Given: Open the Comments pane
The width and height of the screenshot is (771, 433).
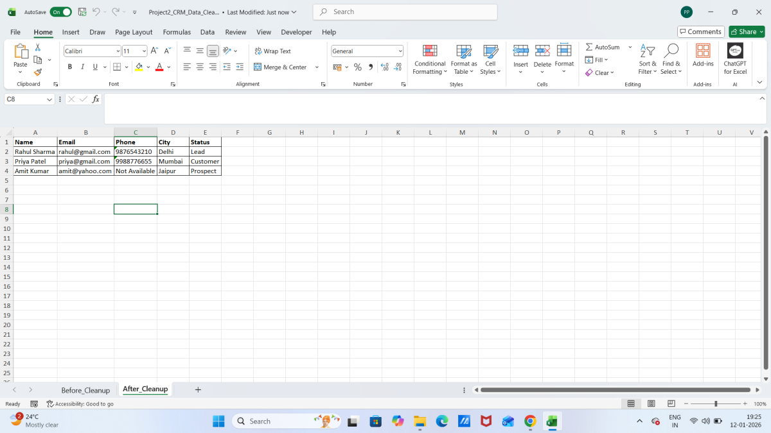Looking at the screenshot, I should pos(701,31).
